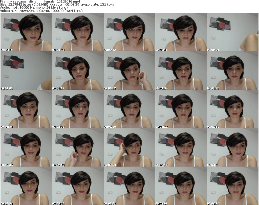Open the thumbnail marked 00:00:41
Viewport: 259px width, 205px height.
click(181, 32)
